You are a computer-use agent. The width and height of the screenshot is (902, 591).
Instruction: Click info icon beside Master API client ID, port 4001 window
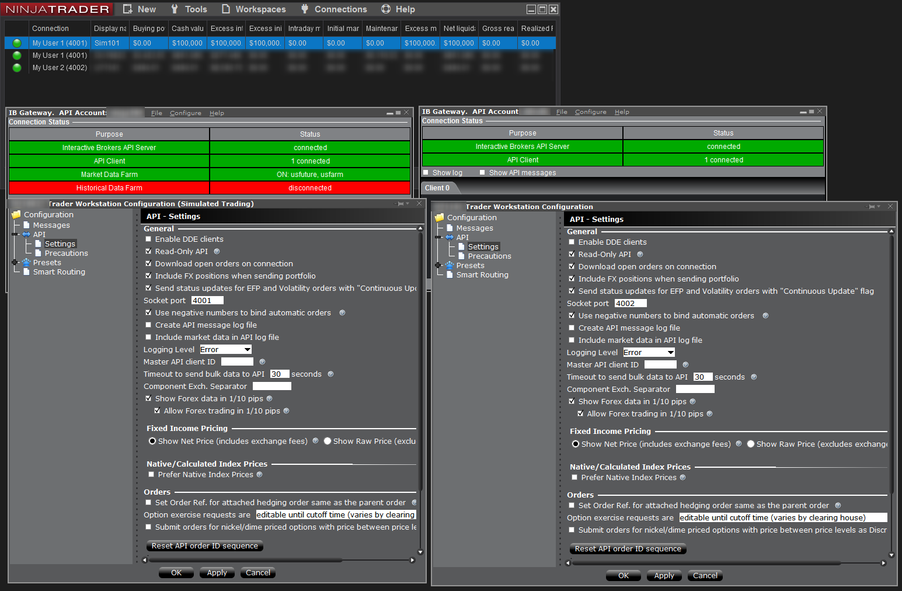coord(262,362)
